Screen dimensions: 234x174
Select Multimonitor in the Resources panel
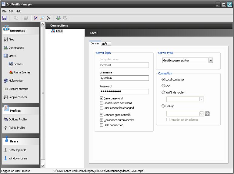[16, 80]
